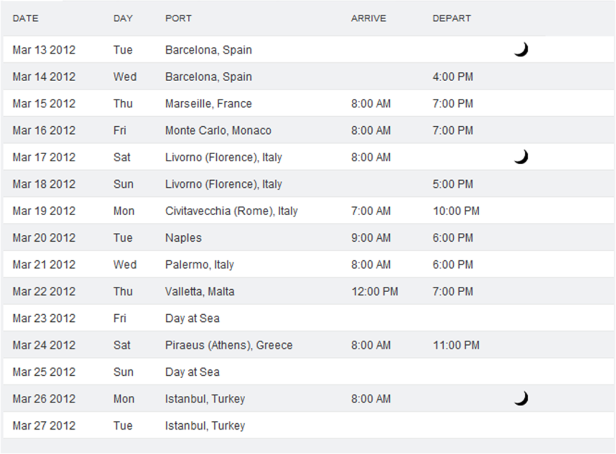Image resolution: width=616 pixels, height=454 pixels.
Task: Select Piraeus (Athens), Greece port
Action: point(229,345)
